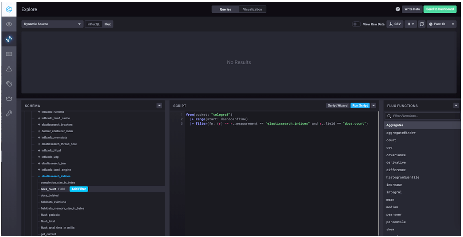Focus the Filter Functions search field
This screenshot has width=463, height=237.
point(422,116)
